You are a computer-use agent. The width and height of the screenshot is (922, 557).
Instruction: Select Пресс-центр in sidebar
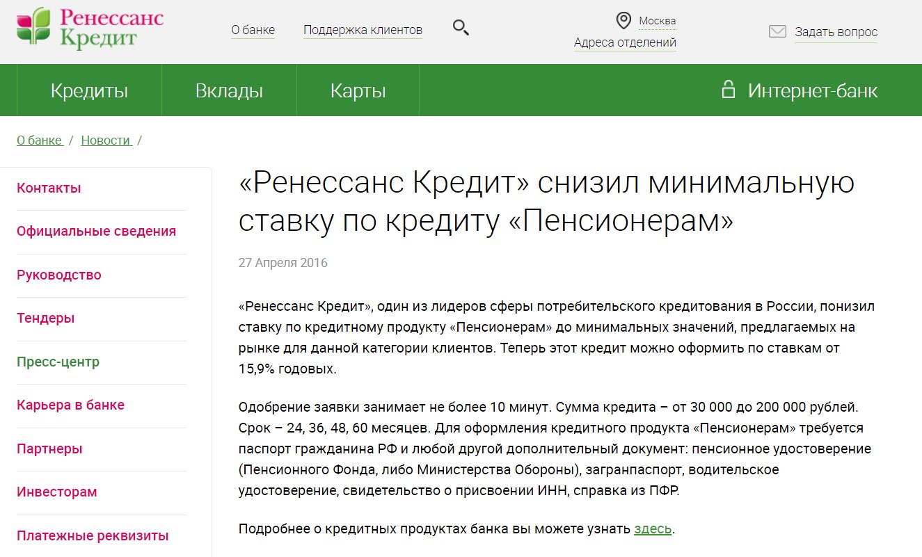pyautogui.click(x=58, y=362)
